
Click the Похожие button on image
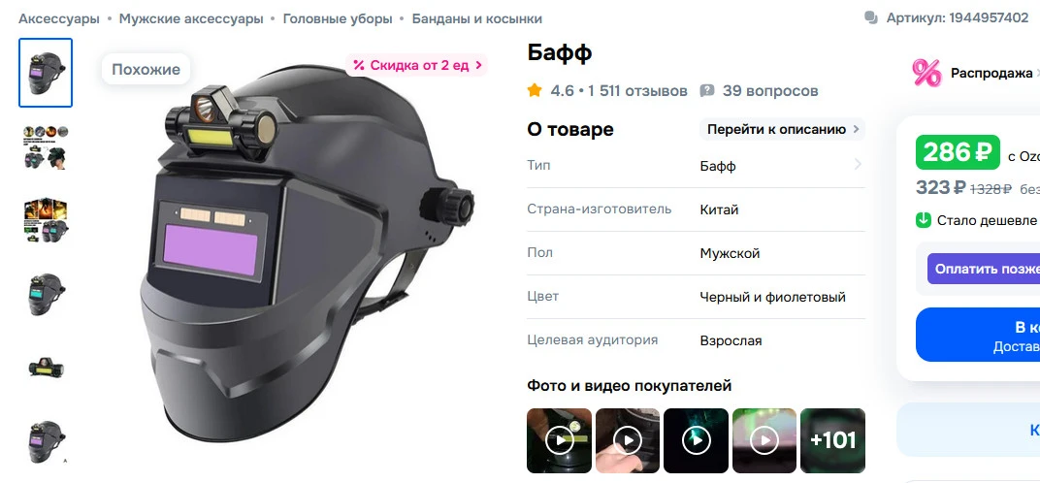pyautogui.click(x=146, y=69)
